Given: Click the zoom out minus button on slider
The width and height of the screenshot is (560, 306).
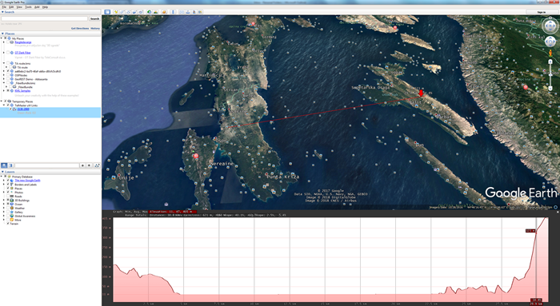Looking at the screenshot, I should [550, 88].
